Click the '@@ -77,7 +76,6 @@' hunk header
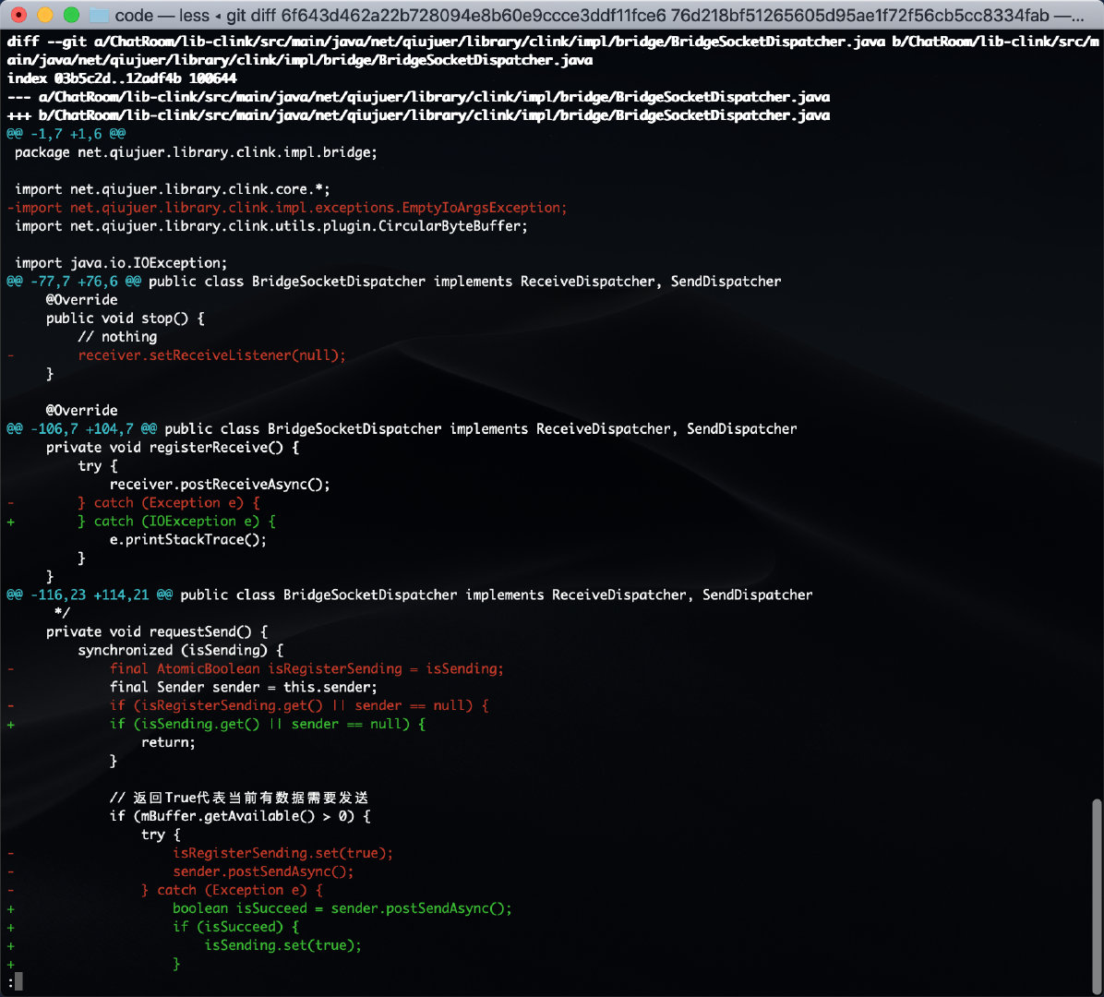Screen dimensions: 1104x997 [x=74, y=281]
